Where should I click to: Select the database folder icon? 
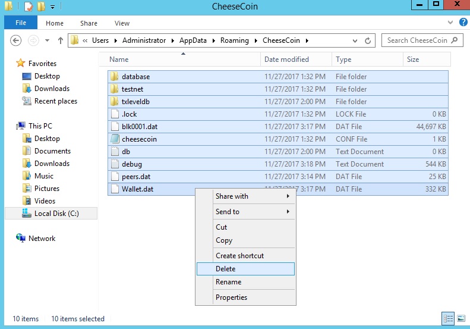(115, 77)
